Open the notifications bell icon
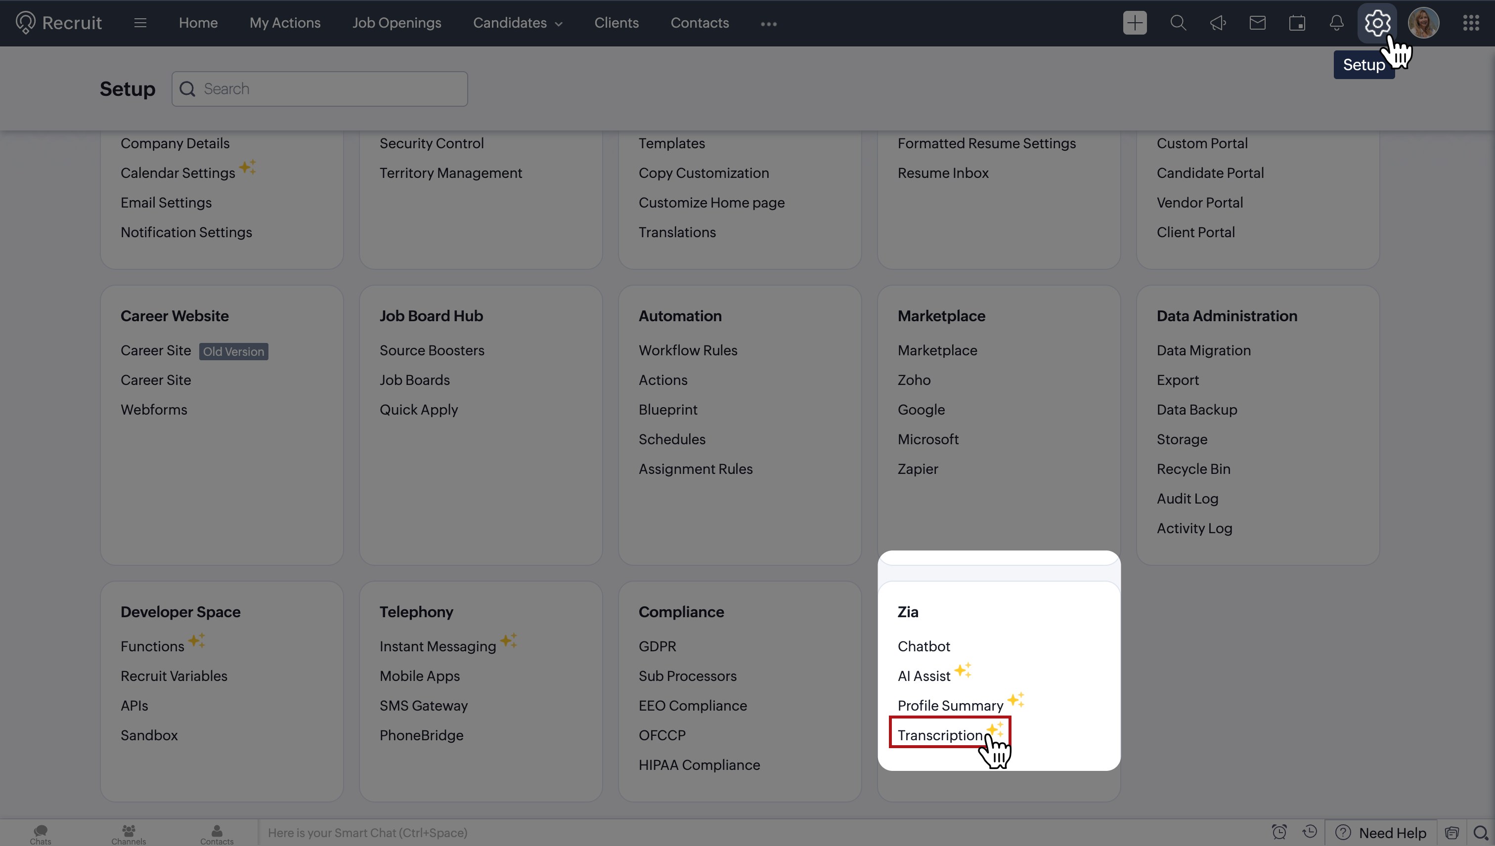 pos(1336,23)
